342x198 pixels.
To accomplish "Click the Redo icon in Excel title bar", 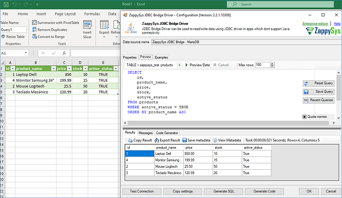I will [26, 4].
